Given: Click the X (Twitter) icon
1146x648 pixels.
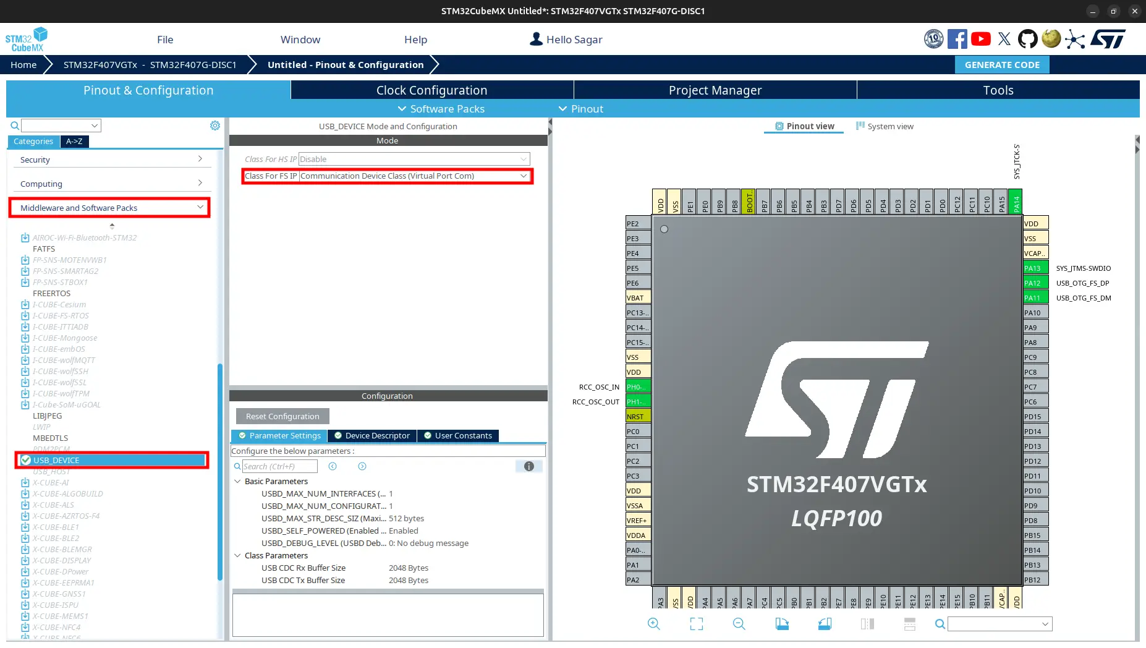Looking at the screenshot, I should [x=1004, y=39].
